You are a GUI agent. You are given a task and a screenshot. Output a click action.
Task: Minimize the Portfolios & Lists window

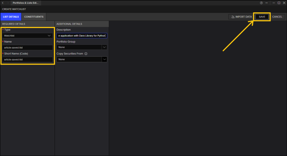pyautogui.click(x=274, y=3)
